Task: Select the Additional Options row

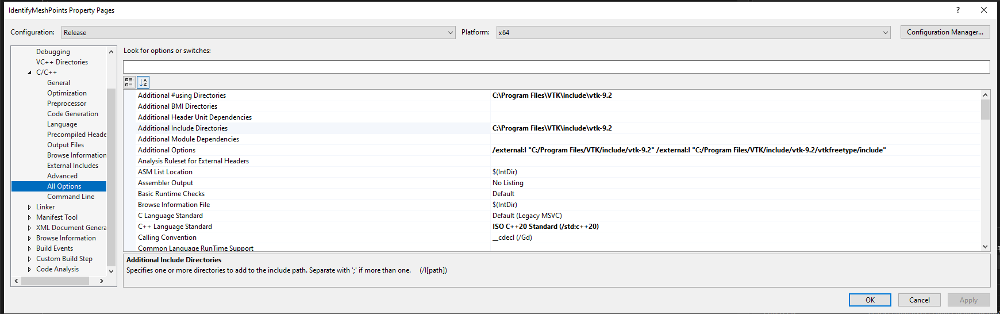Action: click(552, 150)
